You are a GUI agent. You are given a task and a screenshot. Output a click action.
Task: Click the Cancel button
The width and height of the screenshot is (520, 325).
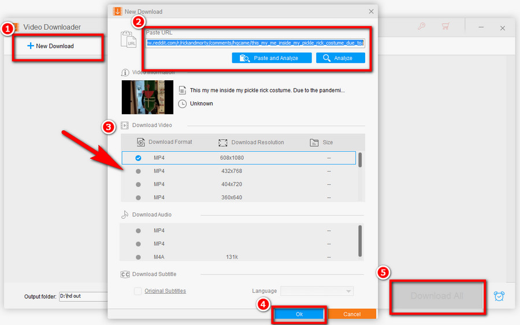click(x=352, y=314)
